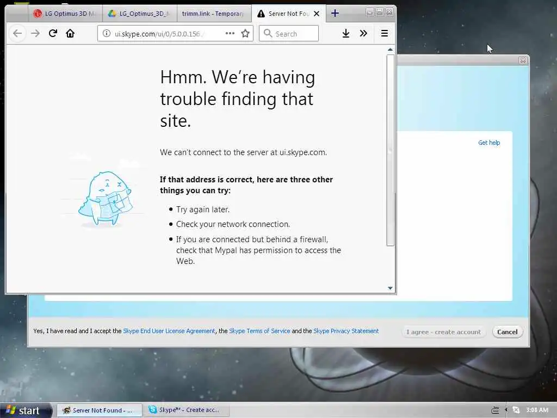Minimize the browser window
Viewport: 557px width, 418px height.
pyautogui.click(x=370, y=12)
